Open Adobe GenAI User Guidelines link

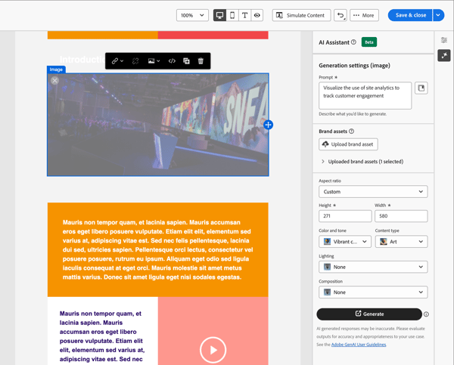pos(359,345)
